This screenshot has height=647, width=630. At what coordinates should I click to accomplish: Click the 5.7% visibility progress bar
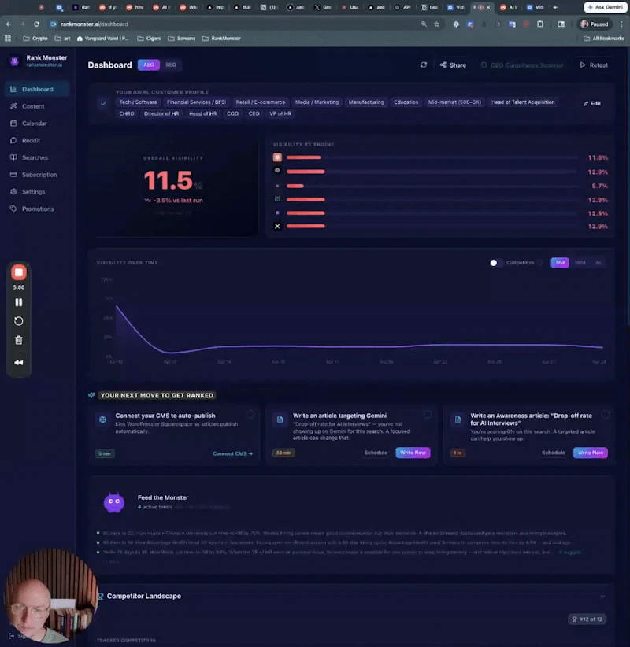[432, 186]
